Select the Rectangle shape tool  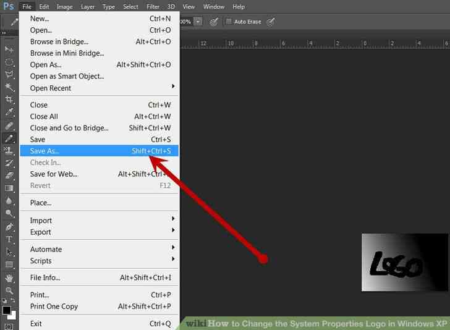click(x=9, y=264)
